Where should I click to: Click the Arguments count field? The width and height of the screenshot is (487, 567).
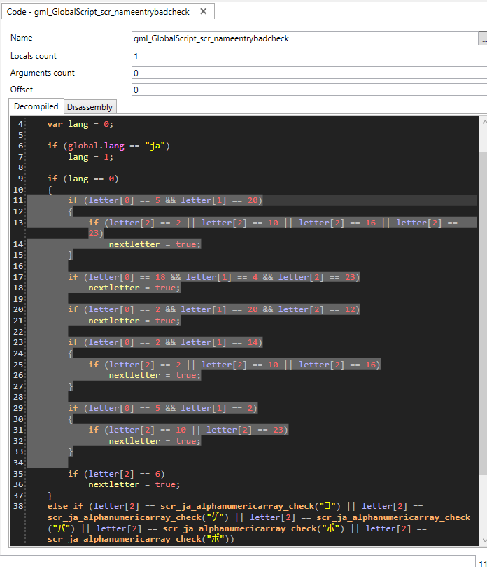309,73
